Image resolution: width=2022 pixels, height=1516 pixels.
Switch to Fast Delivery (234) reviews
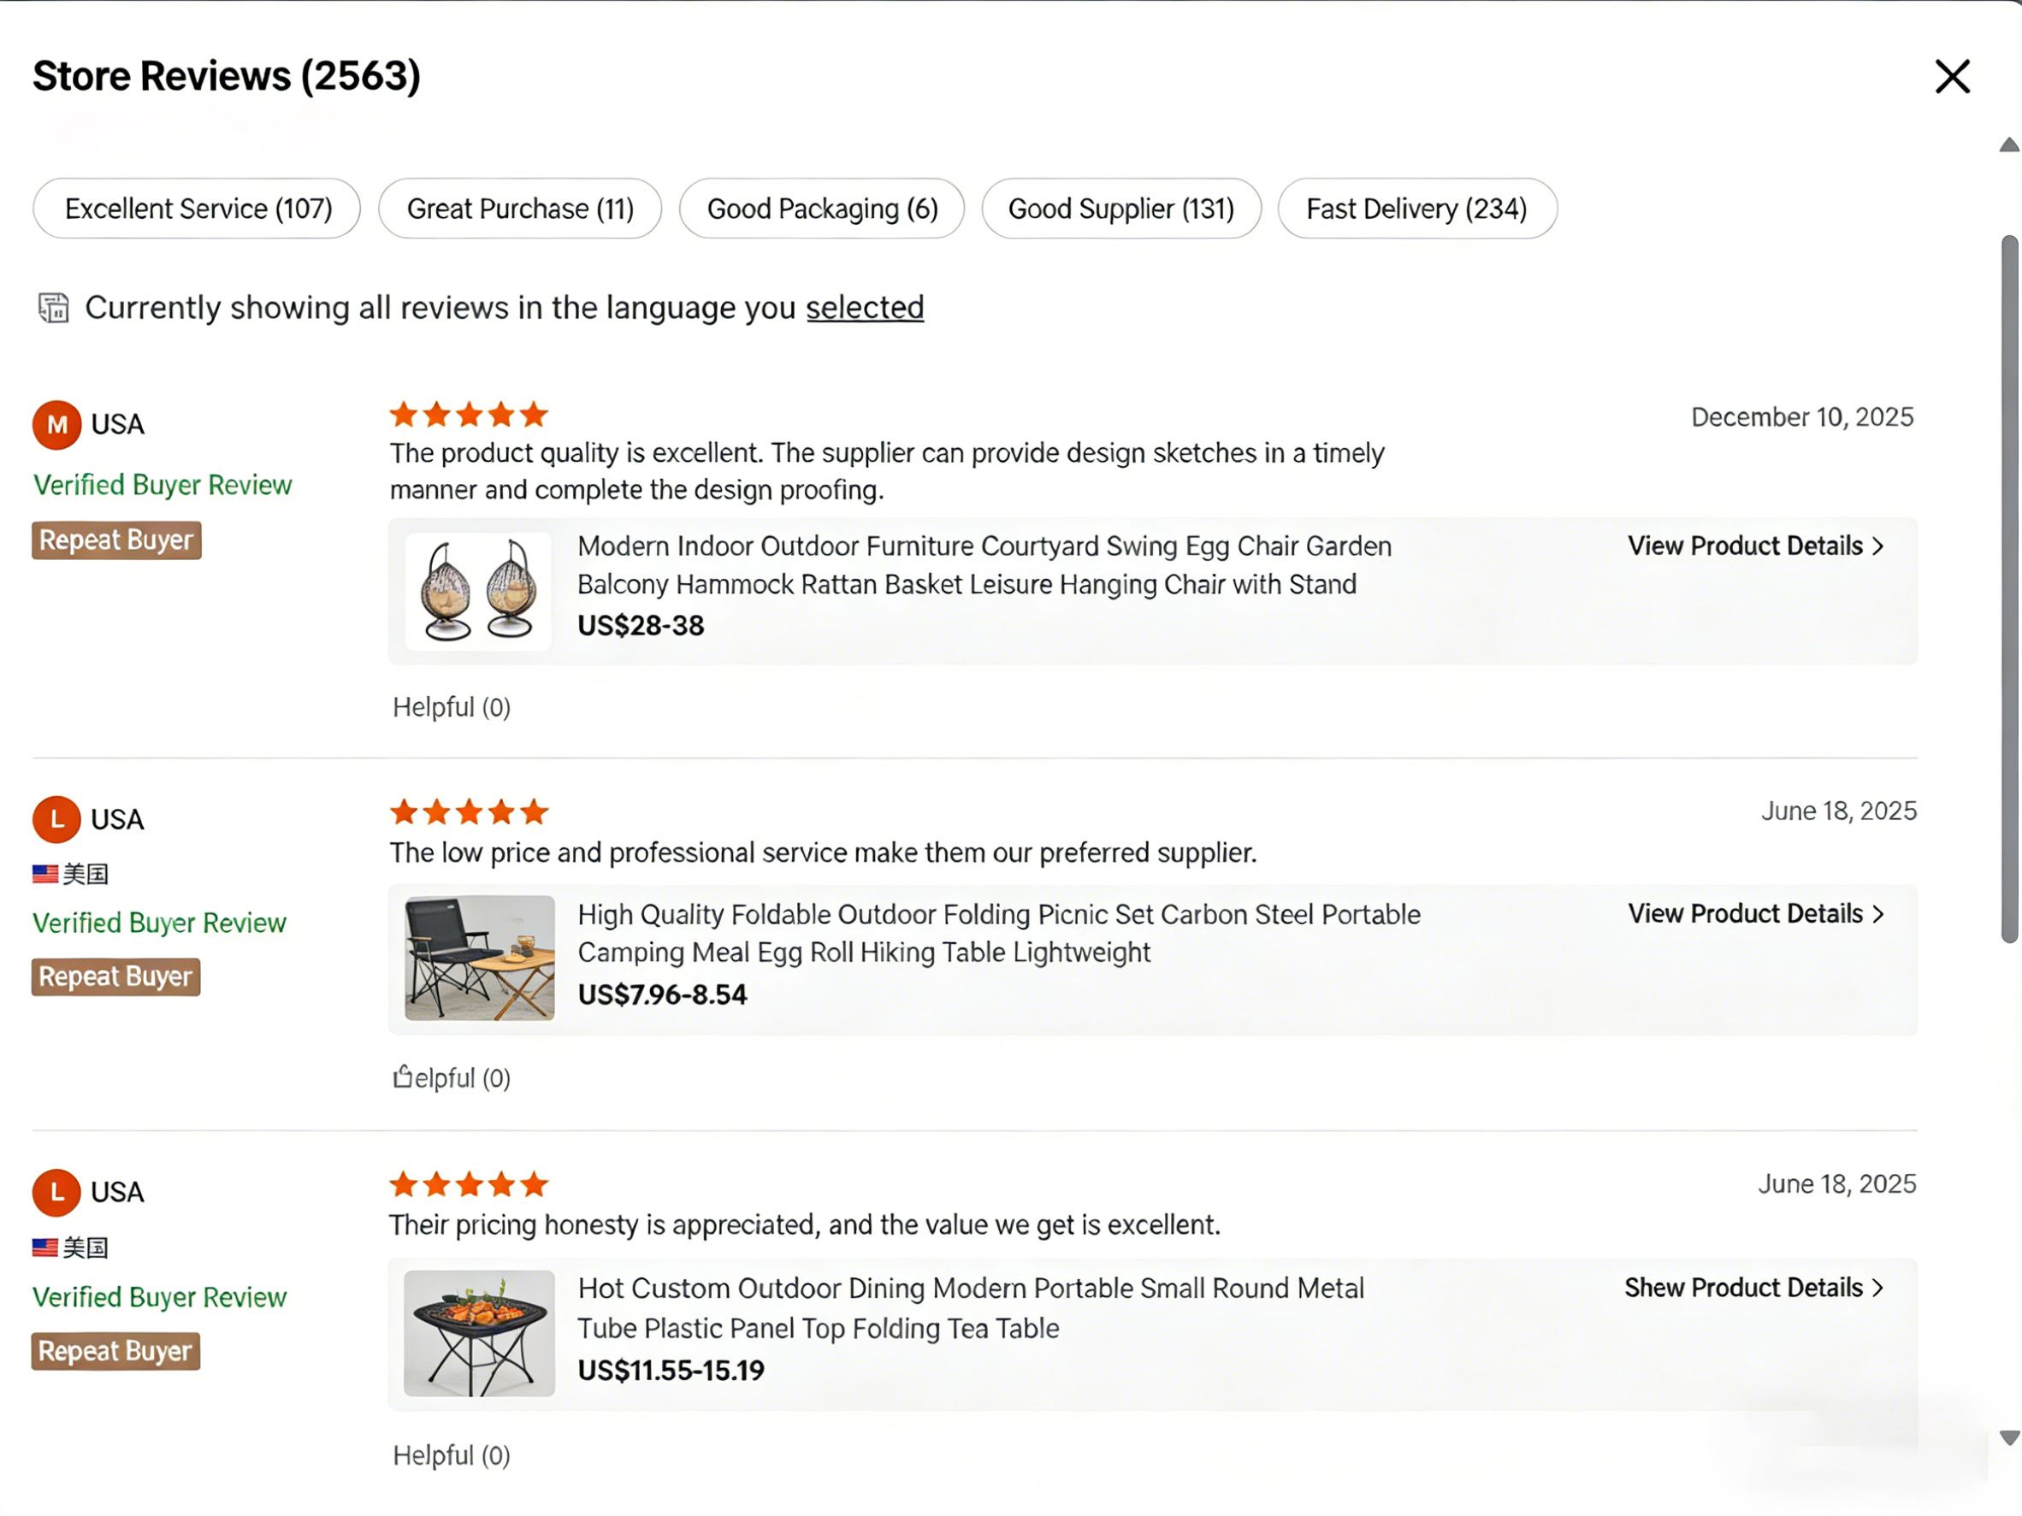pyautogui.click(x=1416, y=209)
